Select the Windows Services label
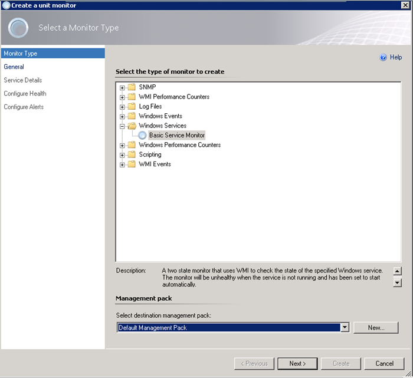 click(162, 126)
